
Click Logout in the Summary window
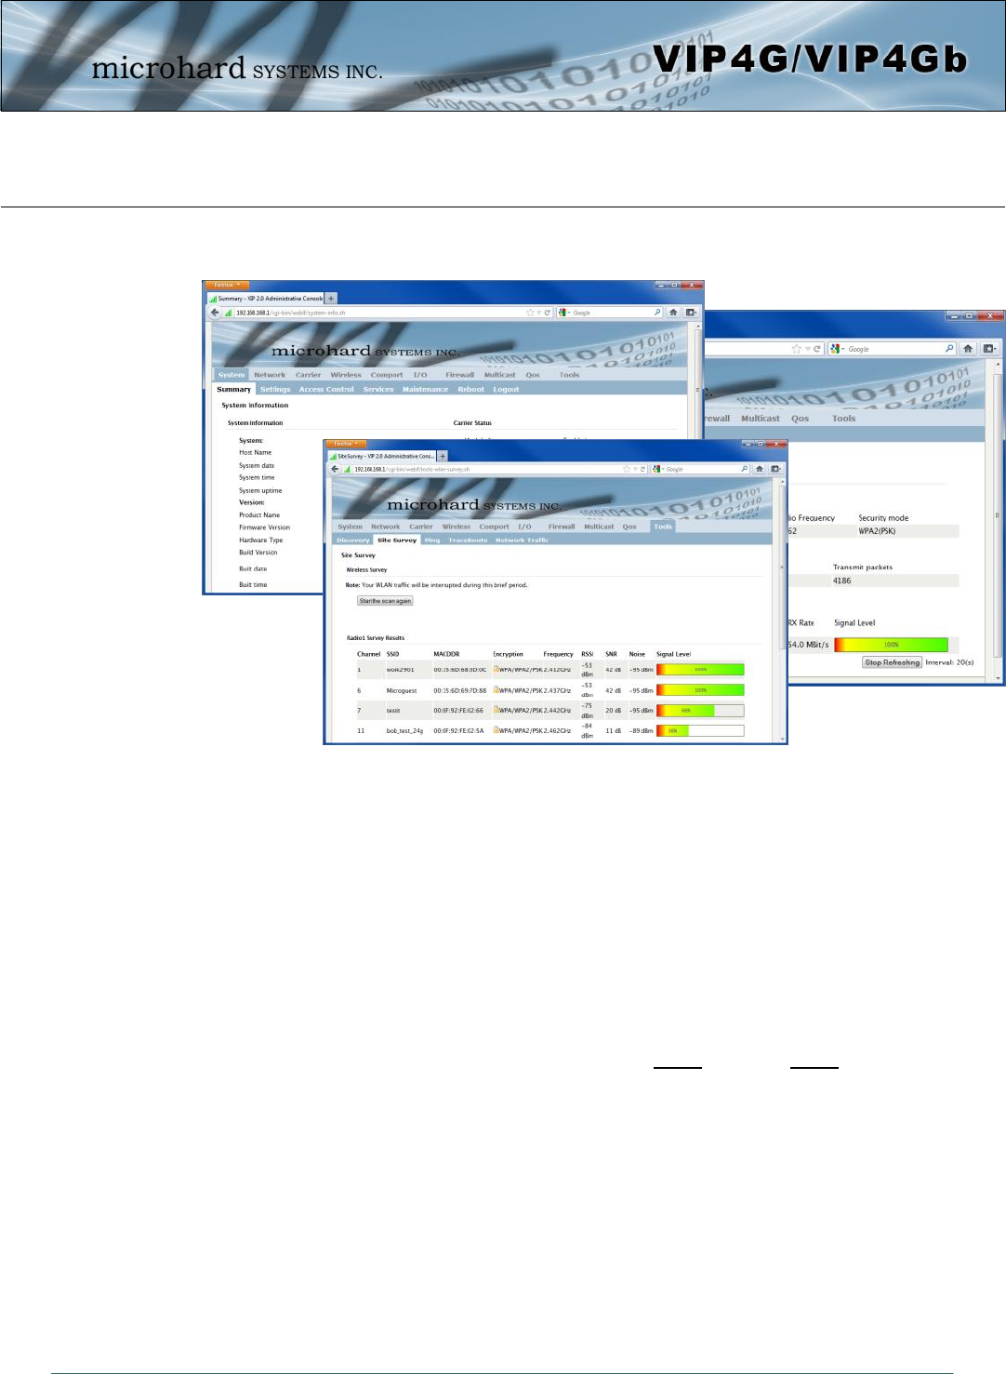pyautogui.click(x=506, y=389)
